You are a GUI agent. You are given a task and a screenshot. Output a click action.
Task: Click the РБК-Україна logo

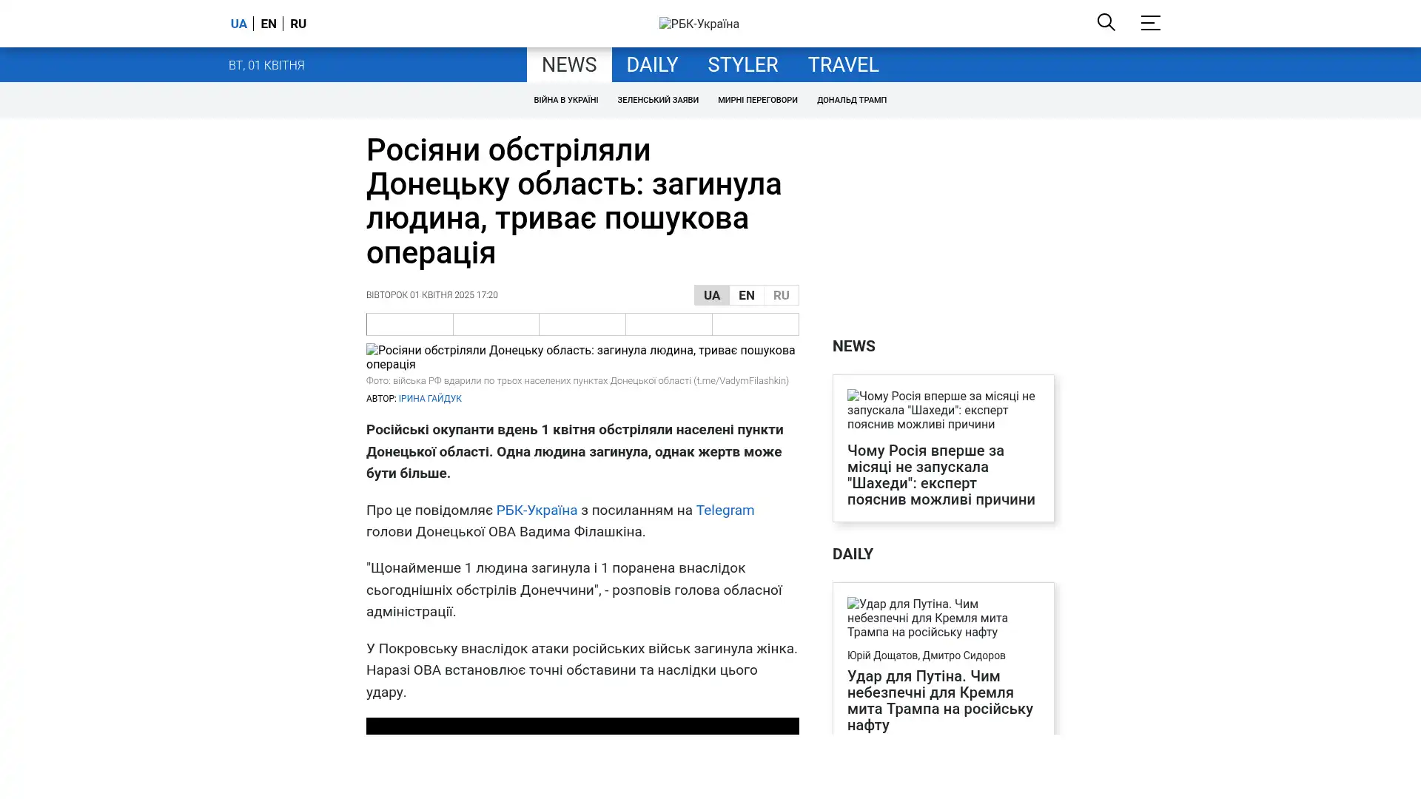[x=699, y=24]
